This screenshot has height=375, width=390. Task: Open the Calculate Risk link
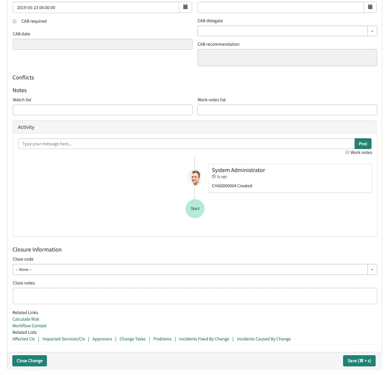(26, 319)
